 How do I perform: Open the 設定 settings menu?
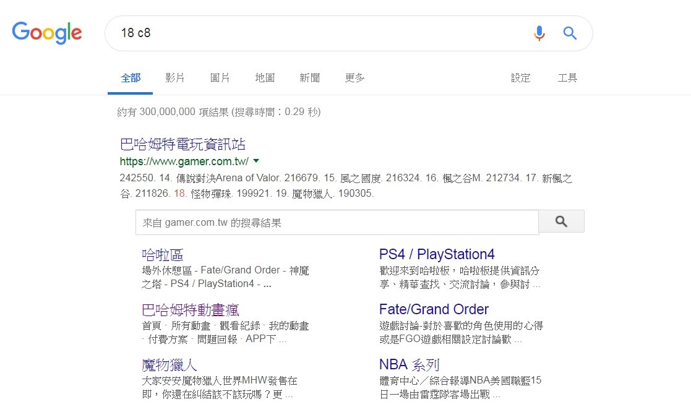(520, 78)
